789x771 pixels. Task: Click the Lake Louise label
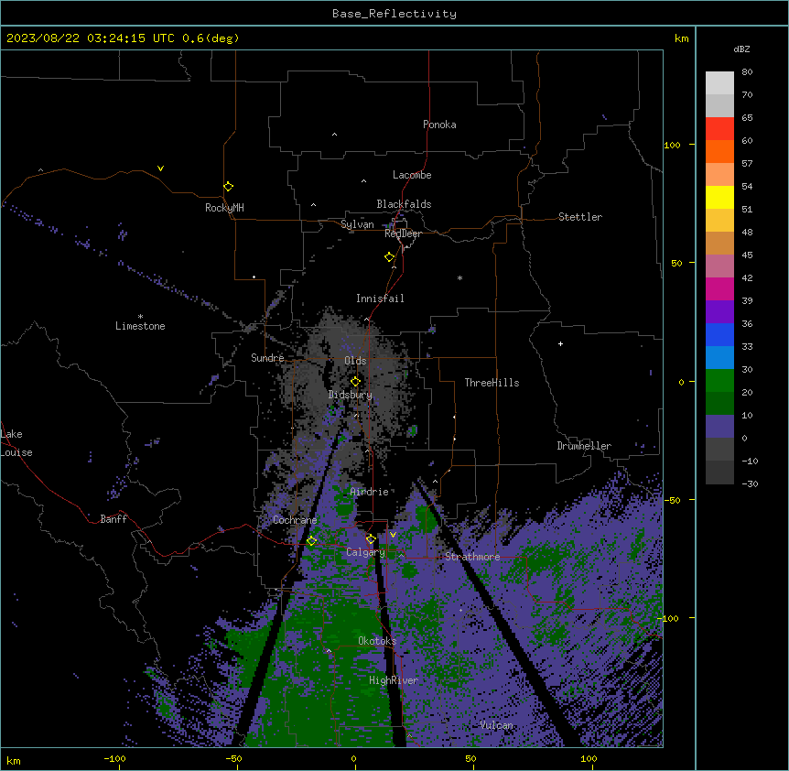[x=16, y=443]
